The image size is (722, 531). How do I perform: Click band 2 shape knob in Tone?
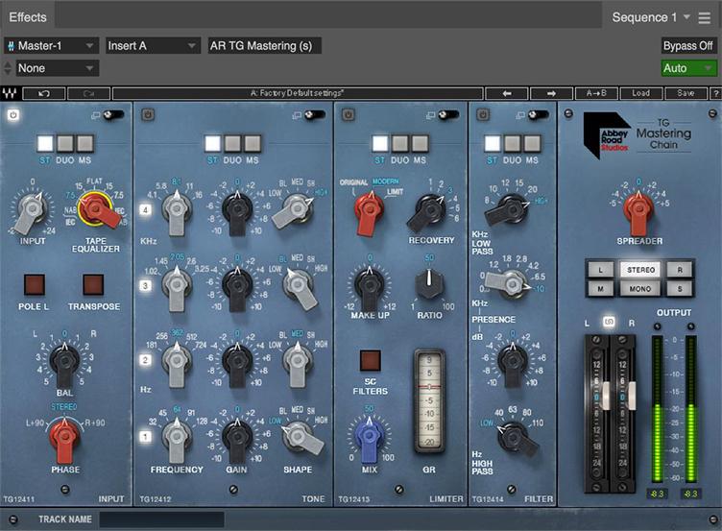(x=298, y=362)
